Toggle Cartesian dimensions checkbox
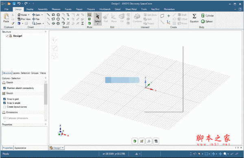 [x=4, y=118]
